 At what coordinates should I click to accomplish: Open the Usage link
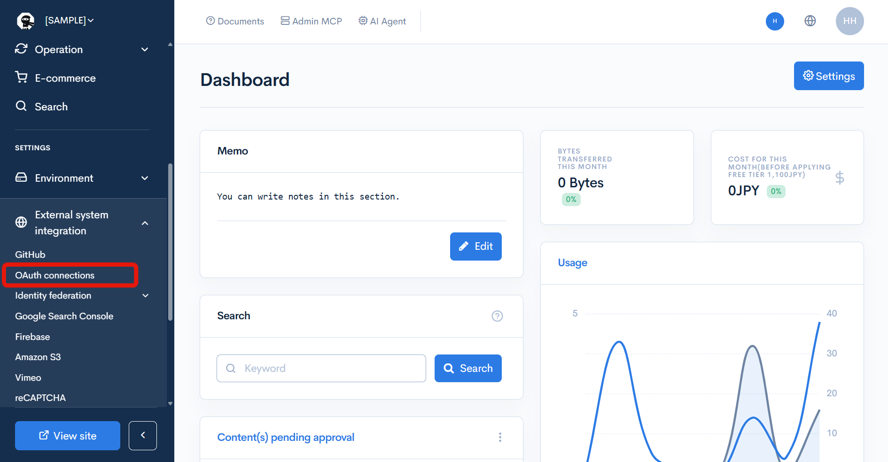572,263
